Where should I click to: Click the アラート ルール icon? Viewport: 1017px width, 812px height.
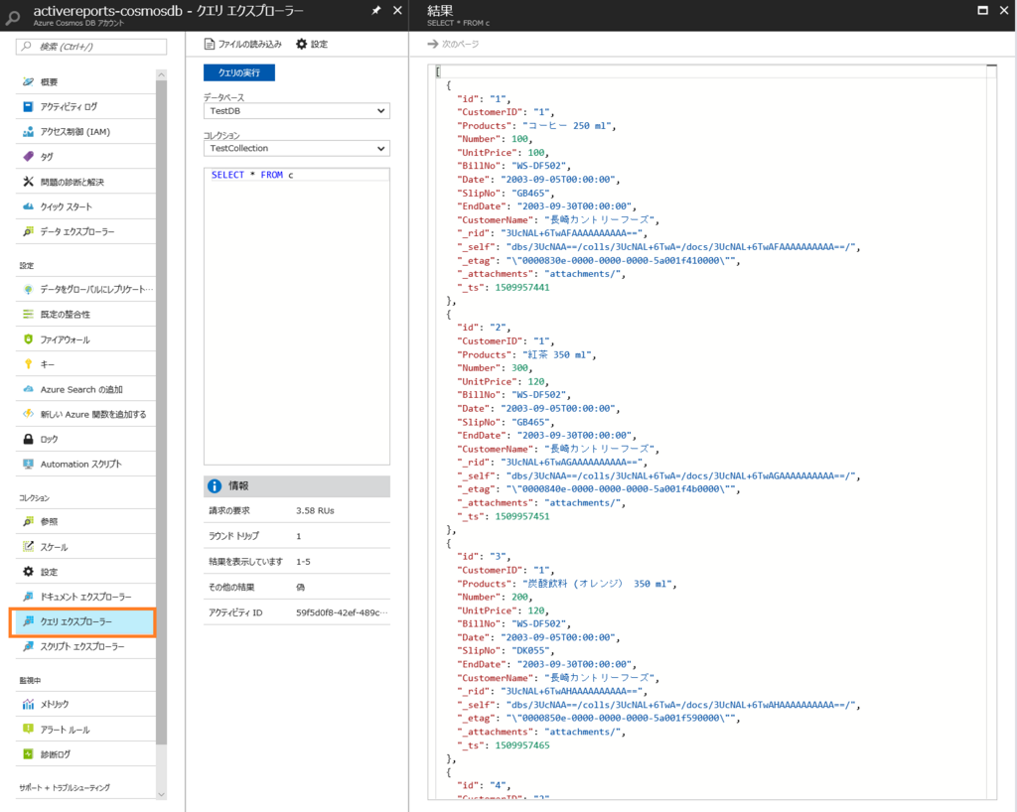28,729
